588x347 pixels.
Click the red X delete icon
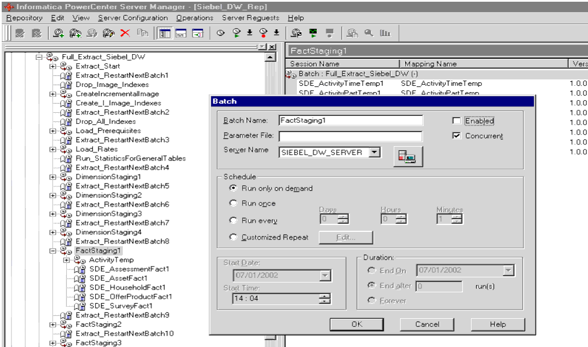pyautogui.click(x=125, y=33)
